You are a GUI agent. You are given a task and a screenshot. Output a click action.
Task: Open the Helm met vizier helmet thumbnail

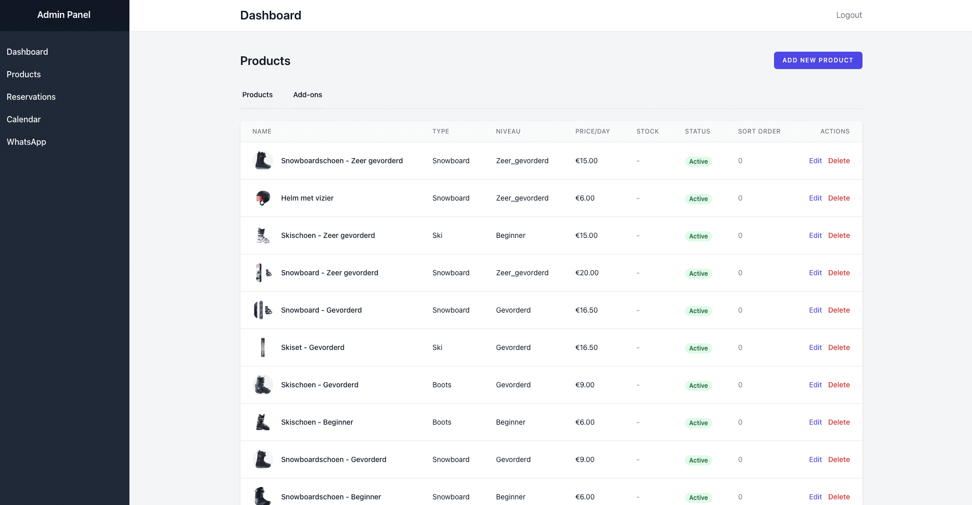tap(263, 198)
